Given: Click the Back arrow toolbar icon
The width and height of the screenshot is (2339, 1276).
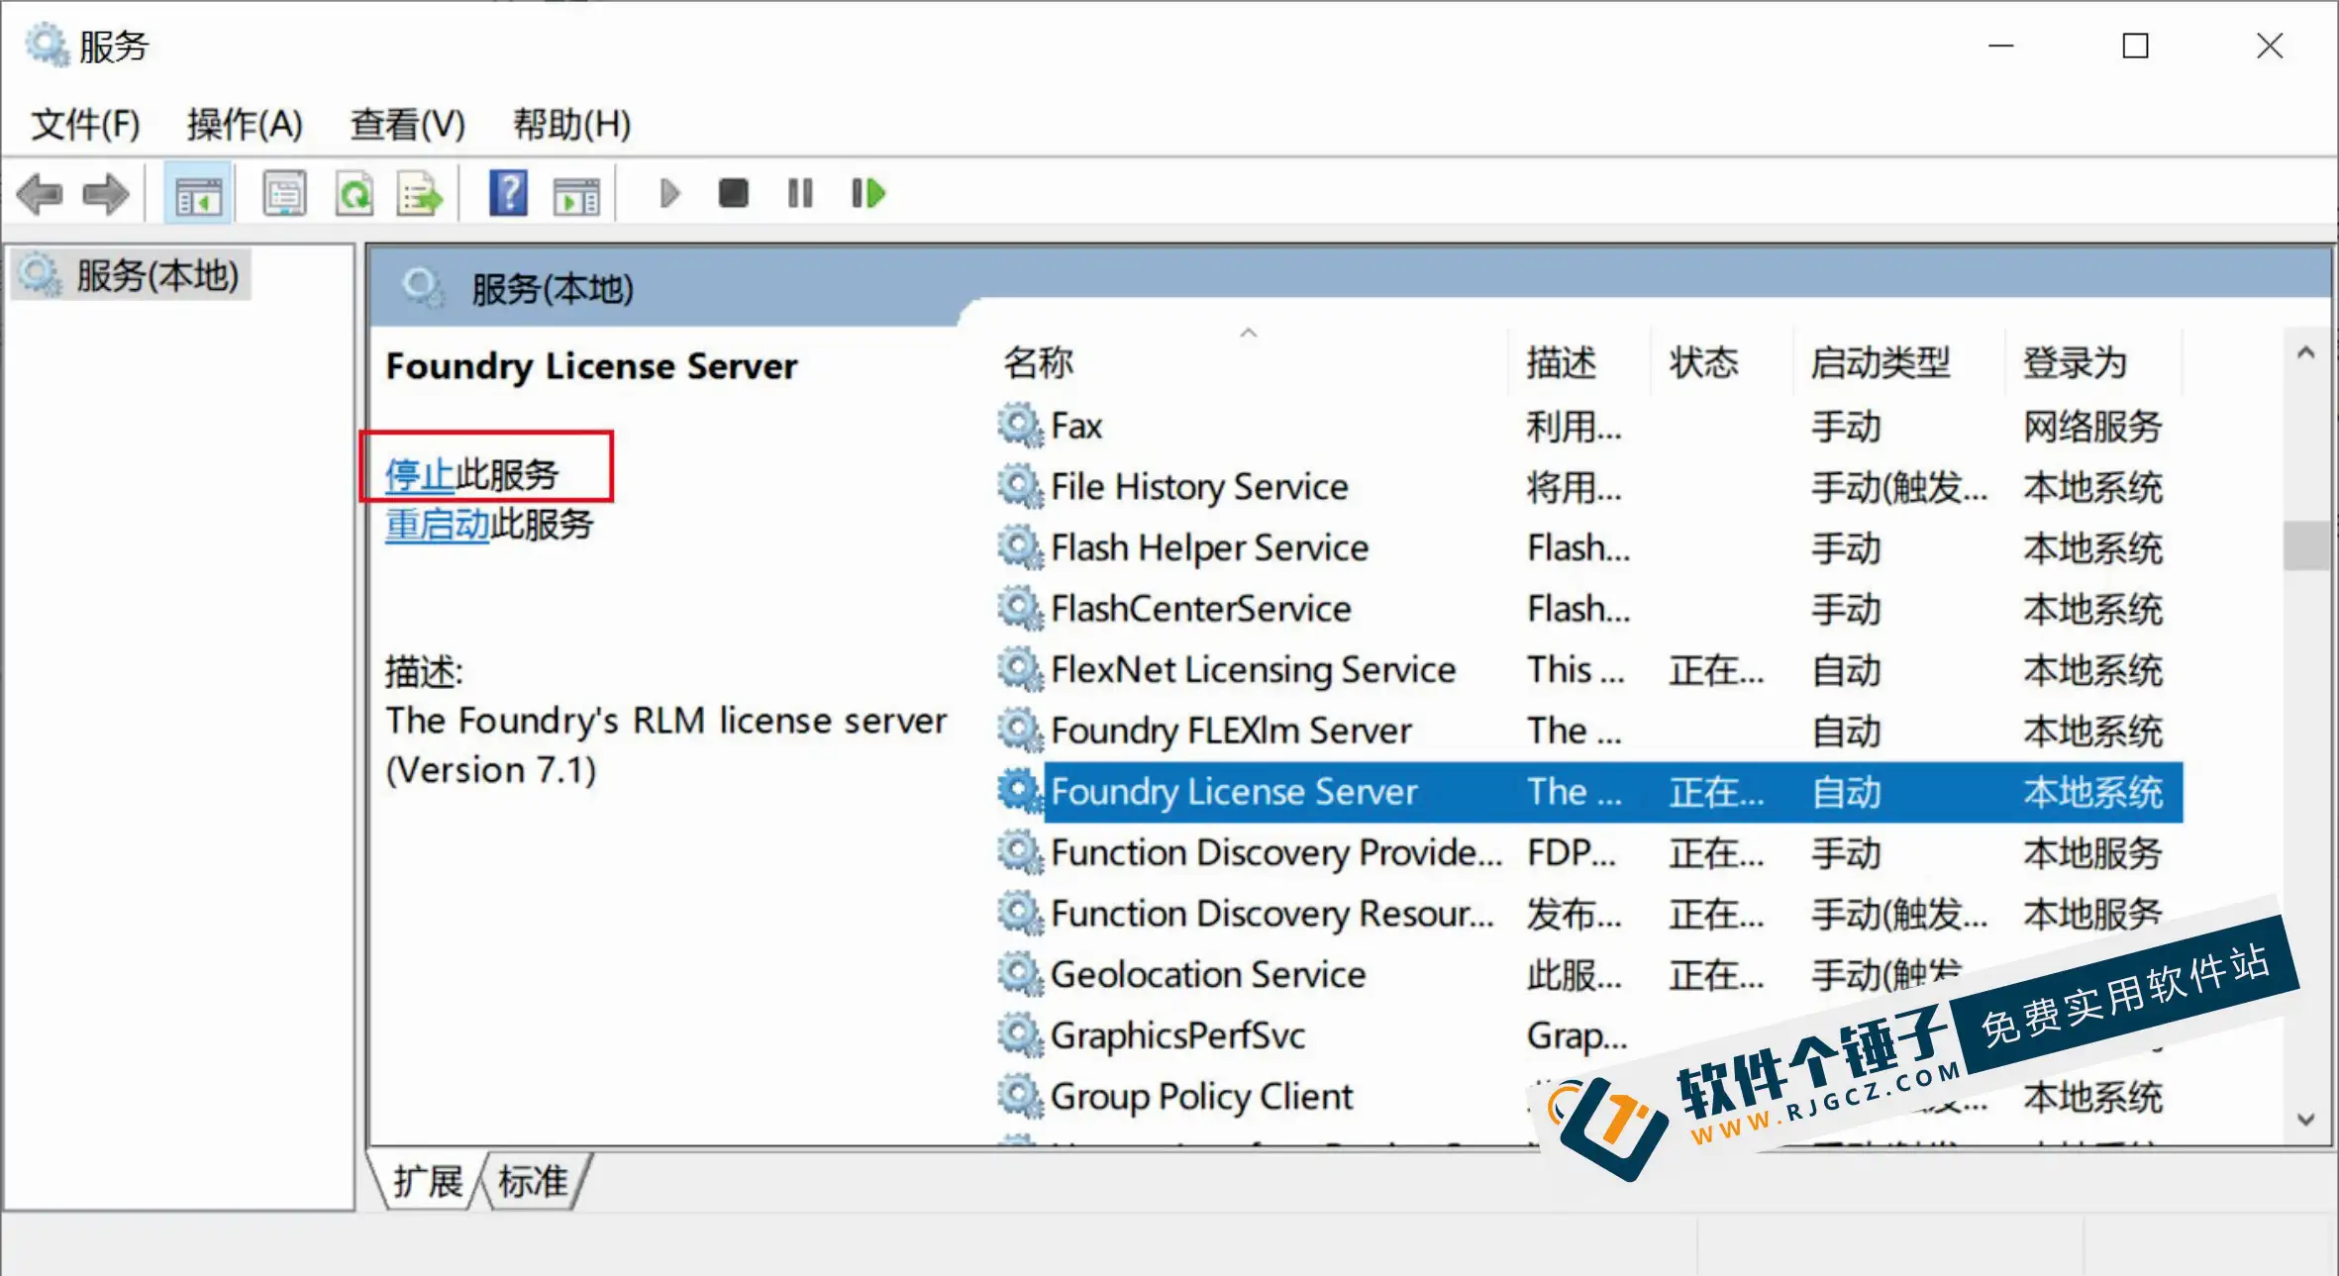Looking at the screenshot, I should coord(41,193).
